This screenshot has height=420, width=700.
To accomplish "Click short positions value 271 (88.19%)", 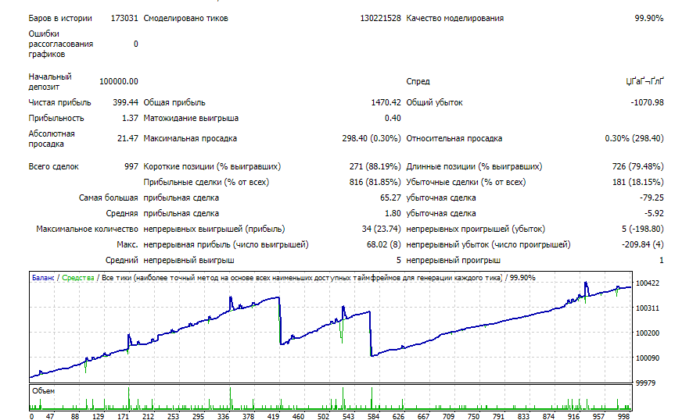I will coord(375,166).
